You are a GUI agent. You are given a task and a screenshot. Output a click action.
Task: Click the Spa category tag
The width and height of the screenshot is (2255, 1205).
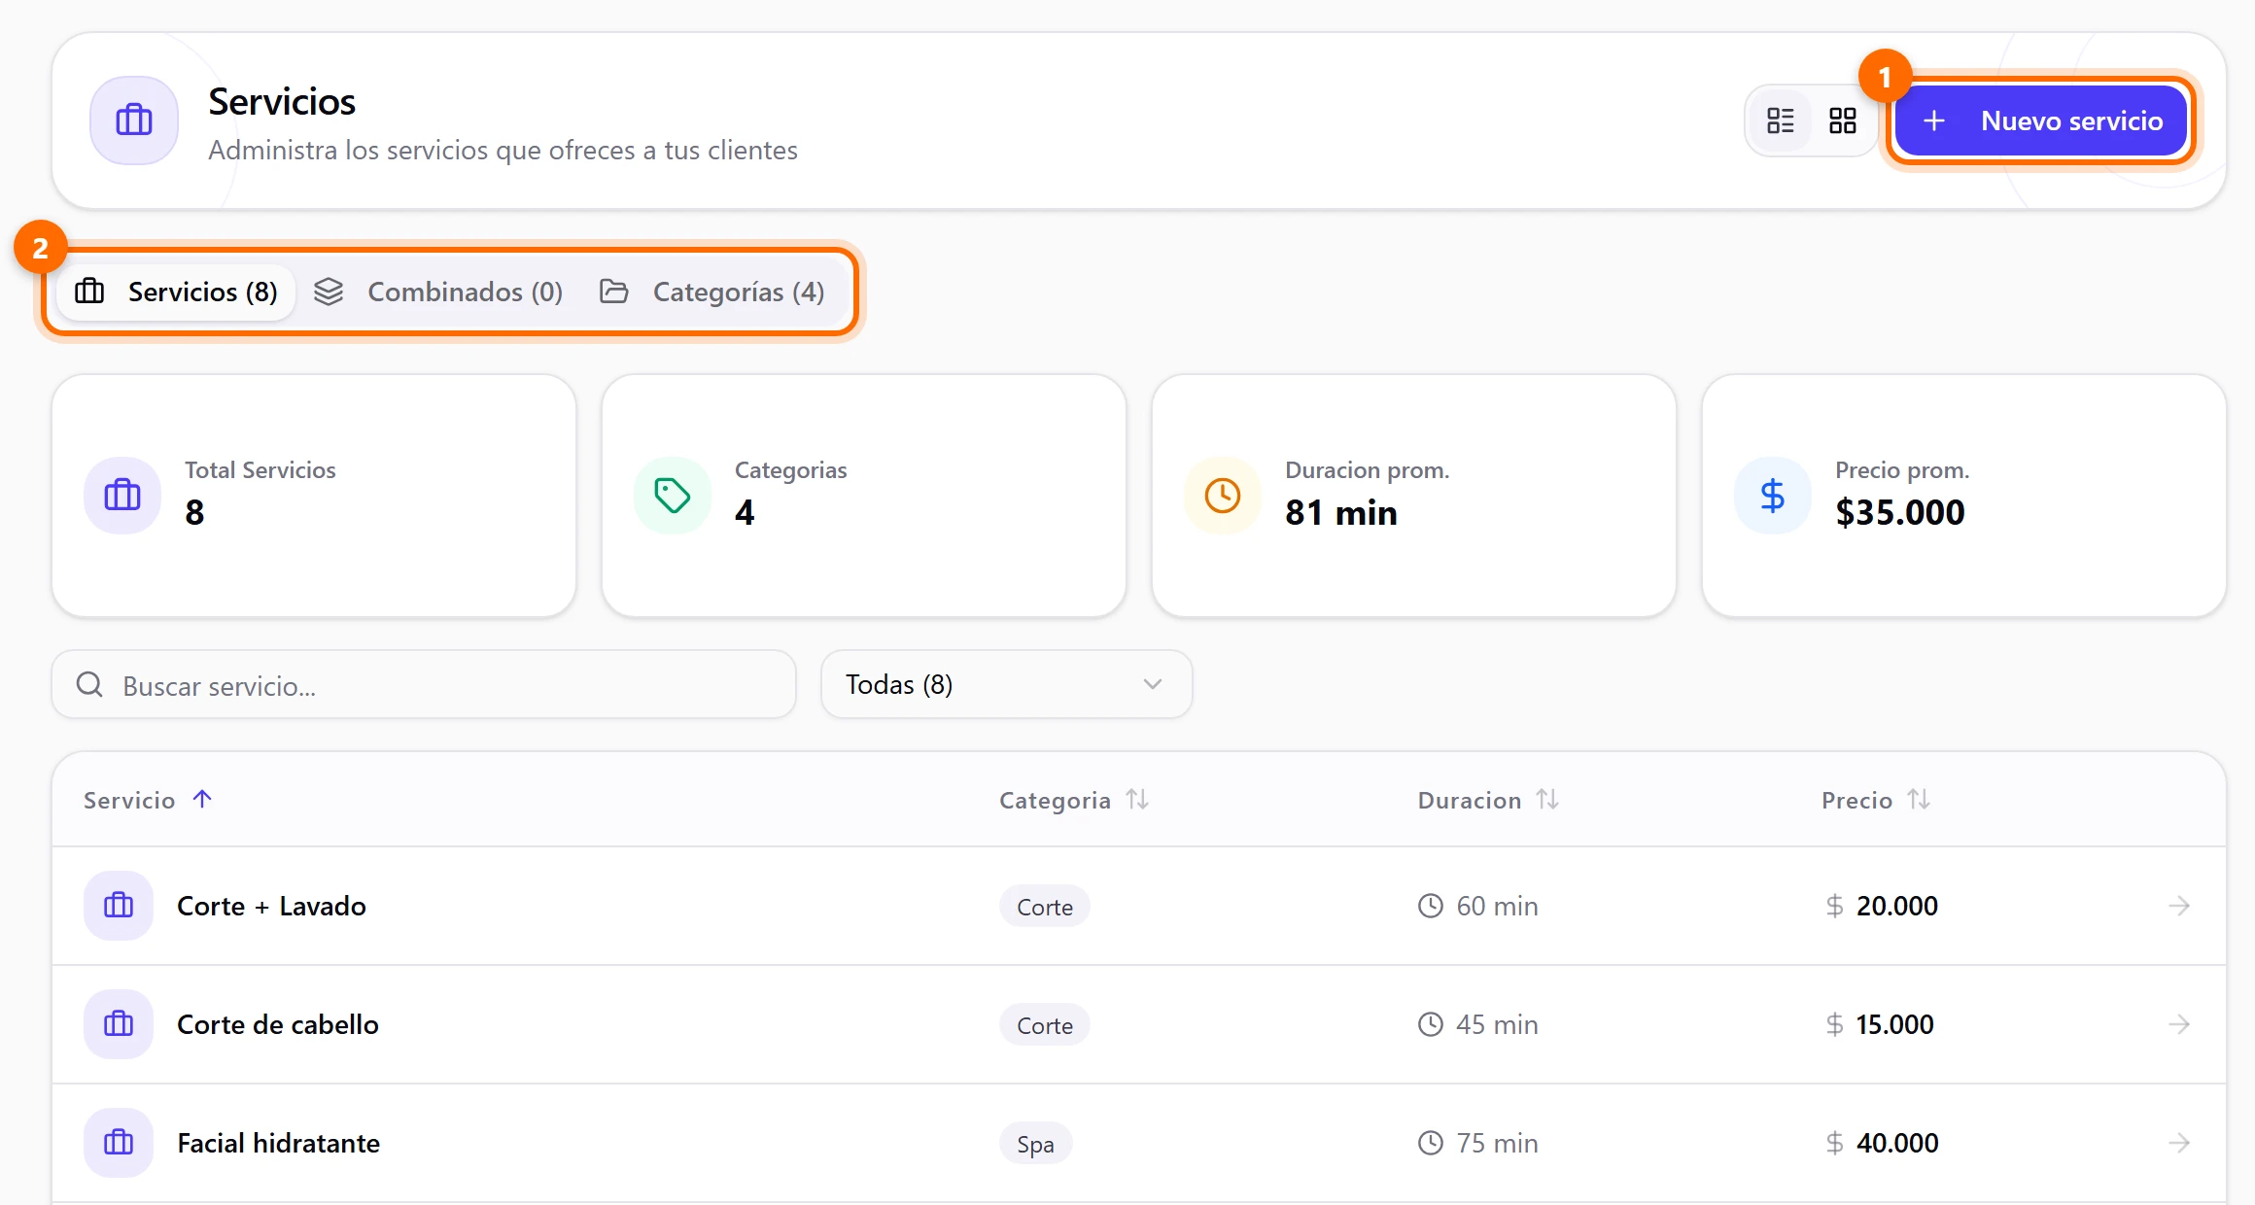pyautogui.click(x=1035, y=1144)
